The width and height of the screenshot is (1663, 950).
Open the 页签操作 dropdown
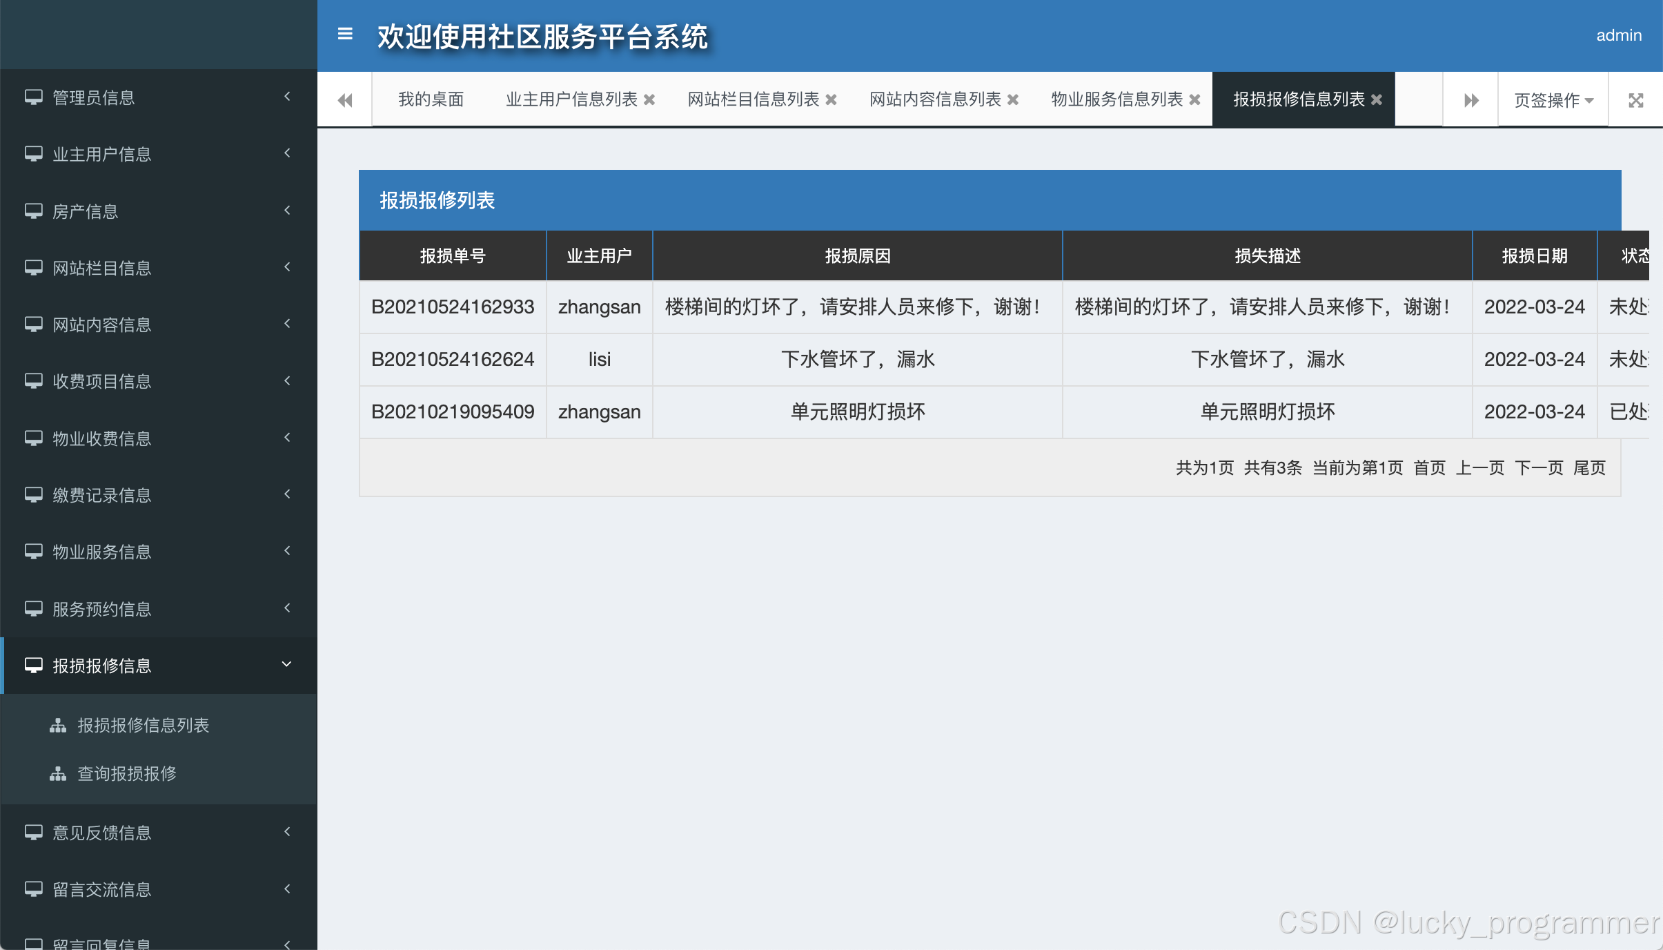tap(1553, 100)
